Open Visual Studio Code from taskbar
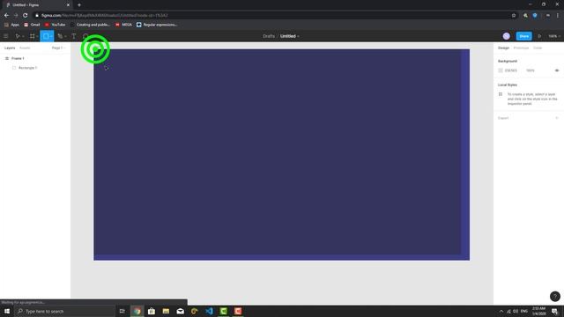The image size is (564, 317). click(209, 311)
